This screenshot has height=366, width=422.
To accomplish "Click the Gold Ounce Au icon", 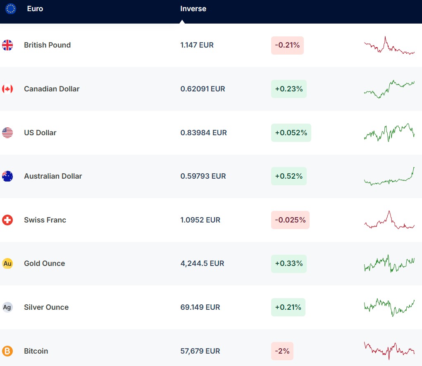I will click(7, 263).
